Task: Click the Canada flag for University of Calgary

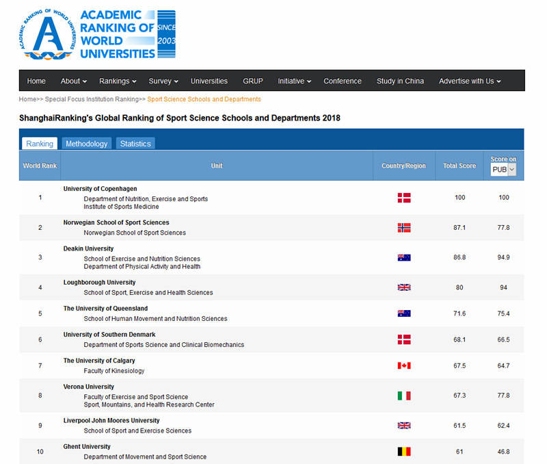Action: point(404,365)
